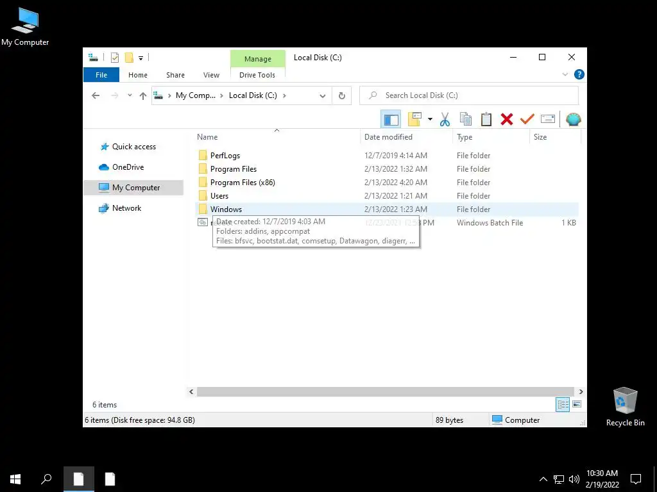Select My Computer in navigation pane
Viewport: 657px width, 492px height.
click(x=133, y=188)
